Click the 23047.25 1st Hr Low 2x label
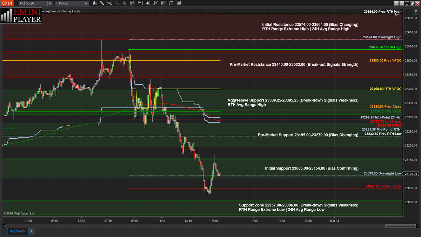Image resolution: width=421 pixels, height=237 pixels. [x=383, y=186]
